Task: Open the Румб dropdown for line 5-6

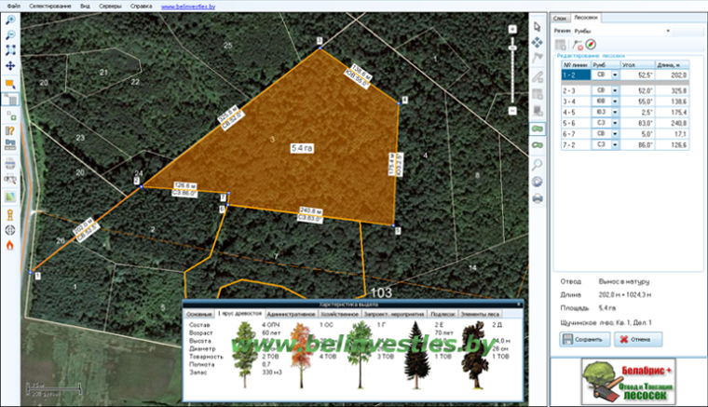Action: click(x=615, y=123)
